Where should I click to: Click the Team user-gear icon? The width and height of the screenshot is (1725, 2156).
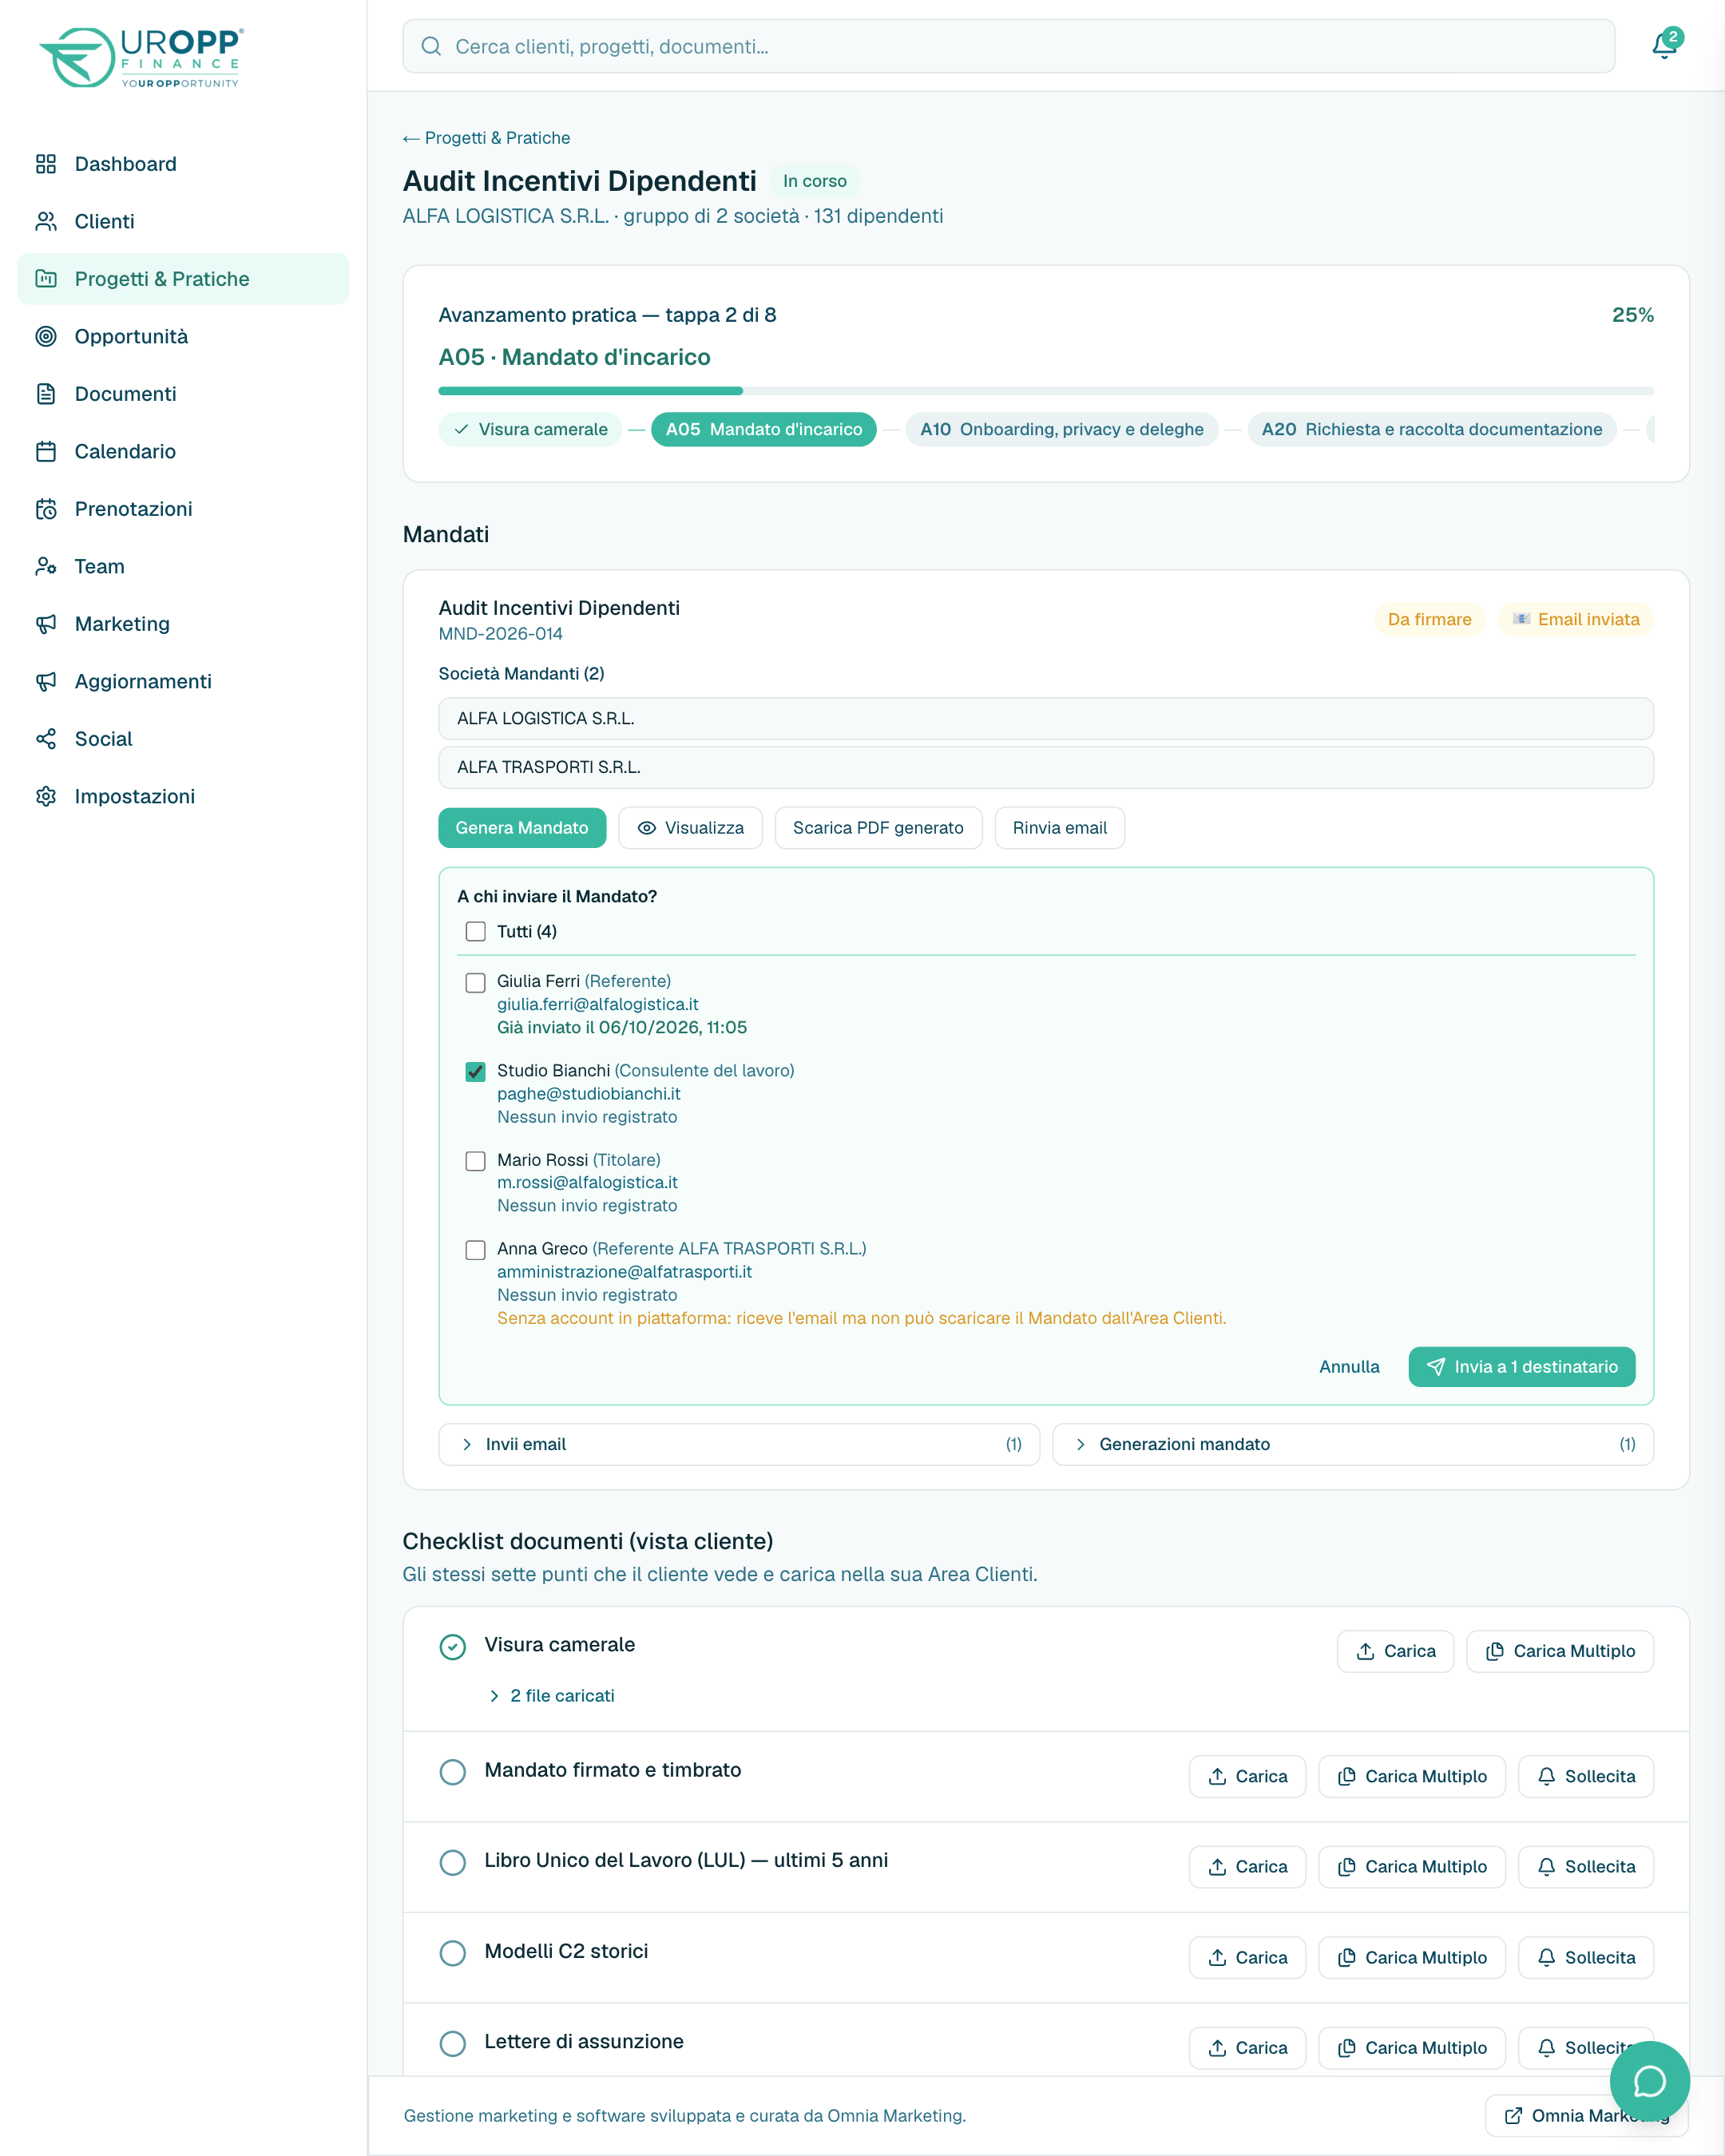pos(46,566)
